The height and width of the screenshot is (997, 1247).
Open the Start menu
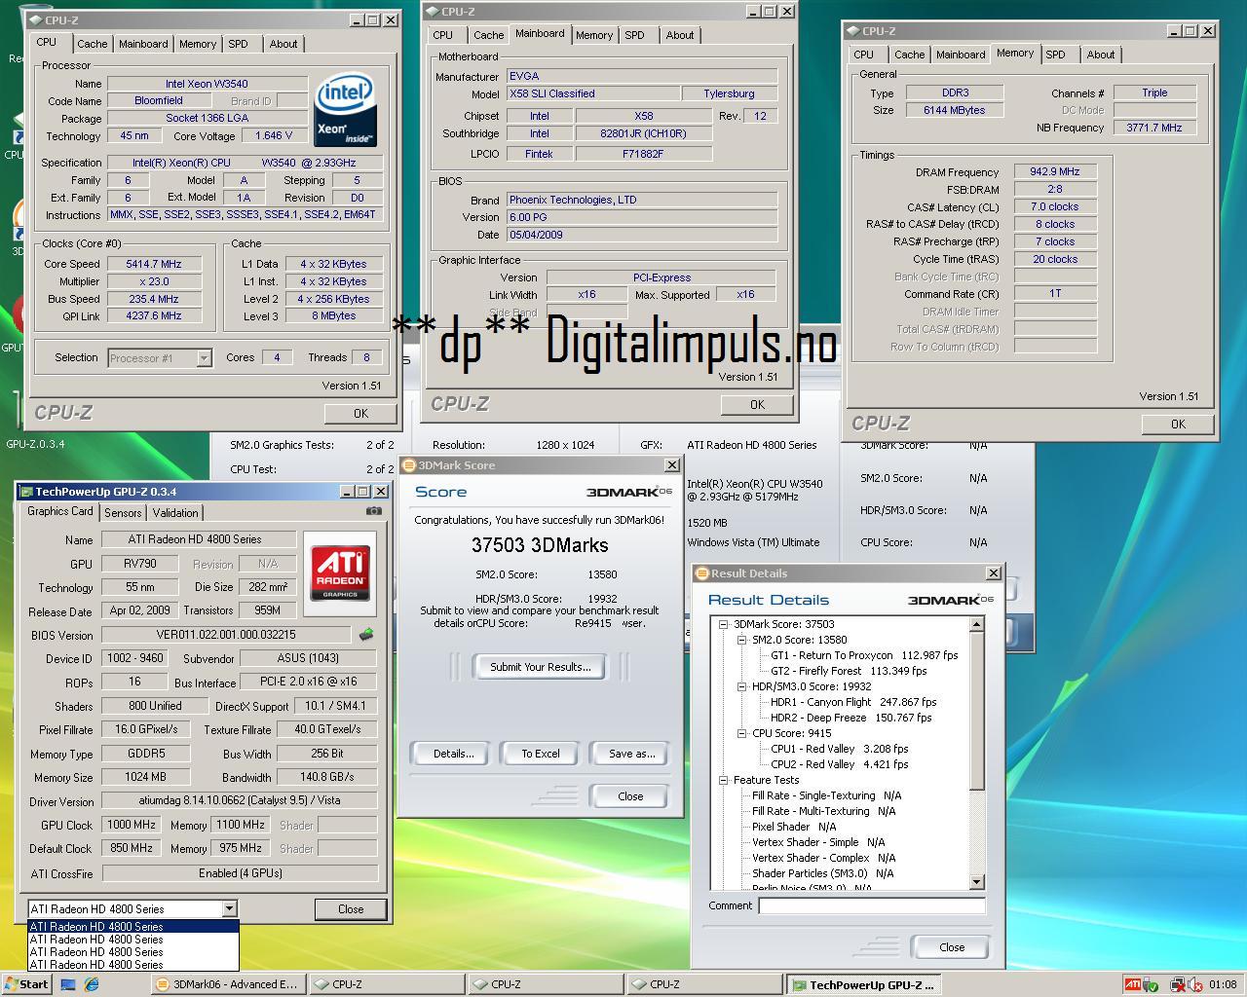coord(27,984)
